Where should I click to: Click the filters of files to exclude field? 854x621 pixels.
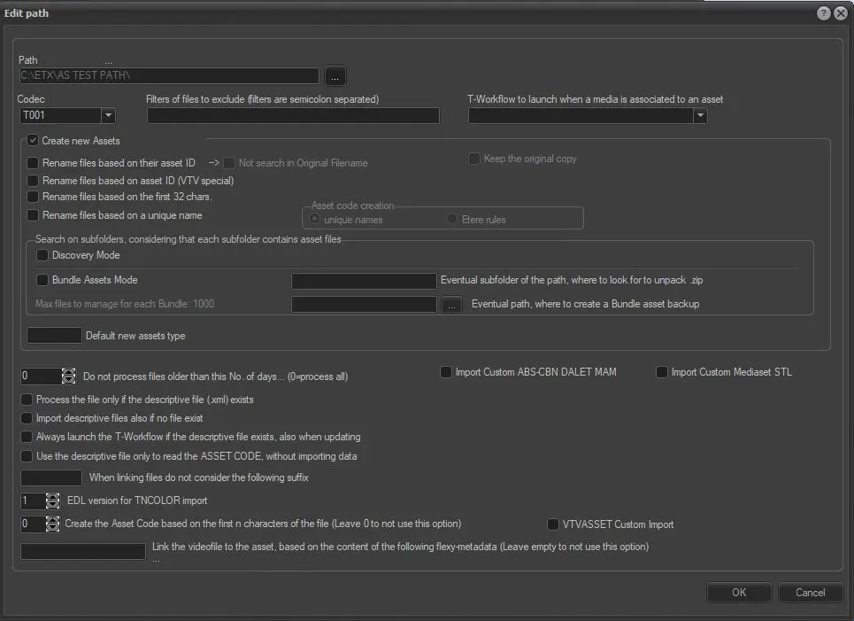pos(292,115)
